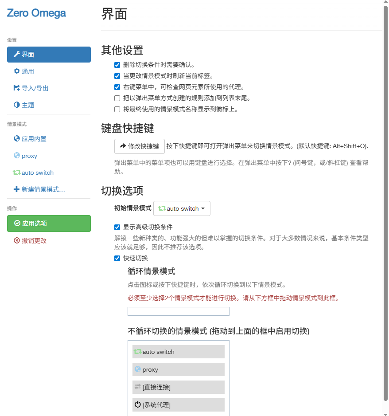This screenshot has width=389, height=416.
Task: Click the wrench icon beside 界面
Action: point(17,55)
